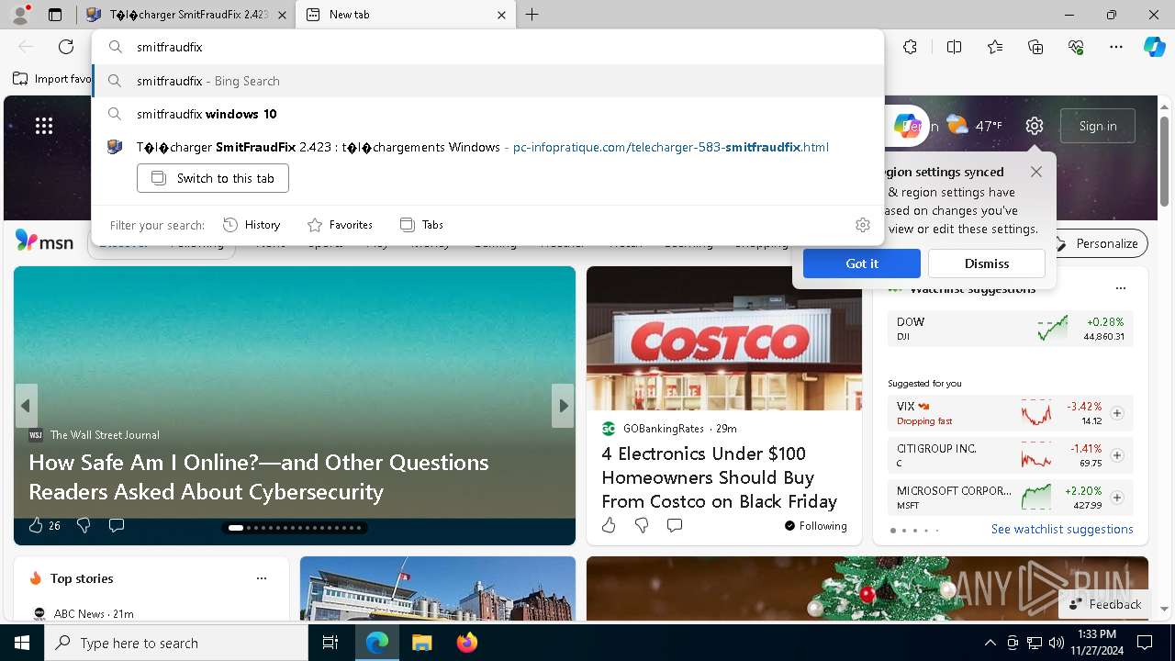This screenshot has width=1175, height=661.
Task: Go to the next carousel story arrow
Action: [563, 406]
